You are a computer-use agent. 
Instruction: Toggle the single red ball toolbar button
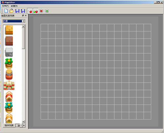coord(30,11)
